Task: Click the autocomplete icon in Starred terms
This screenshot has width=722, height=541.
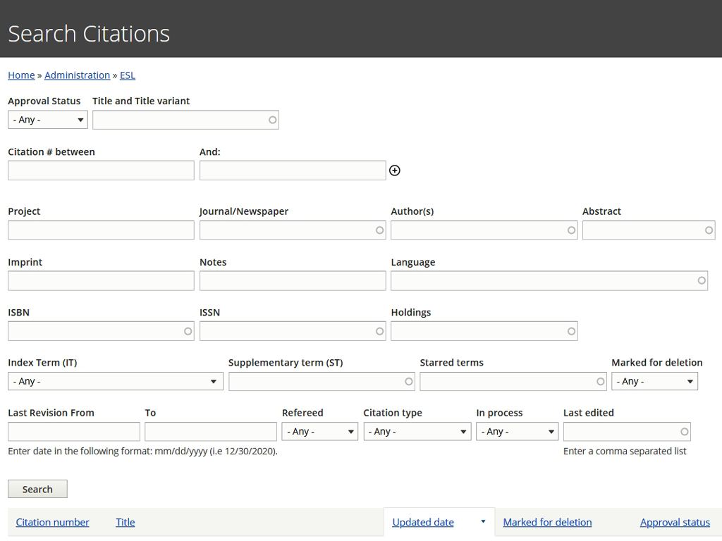Action: pos(599,381)
